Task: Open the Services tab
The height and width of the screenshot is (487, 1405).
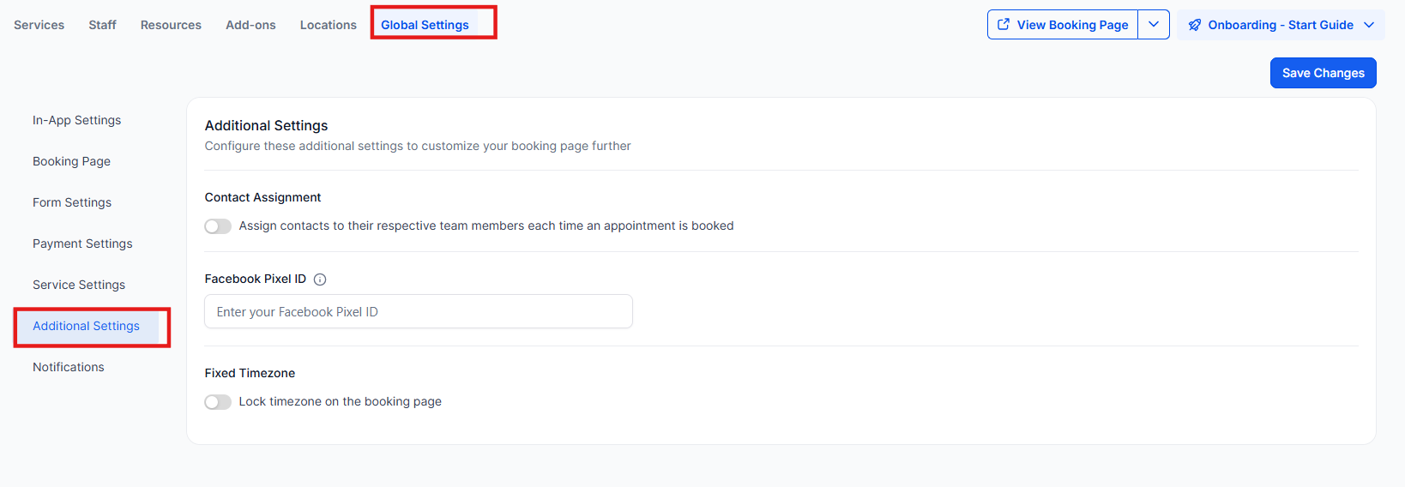Action: tap(39, 25)
